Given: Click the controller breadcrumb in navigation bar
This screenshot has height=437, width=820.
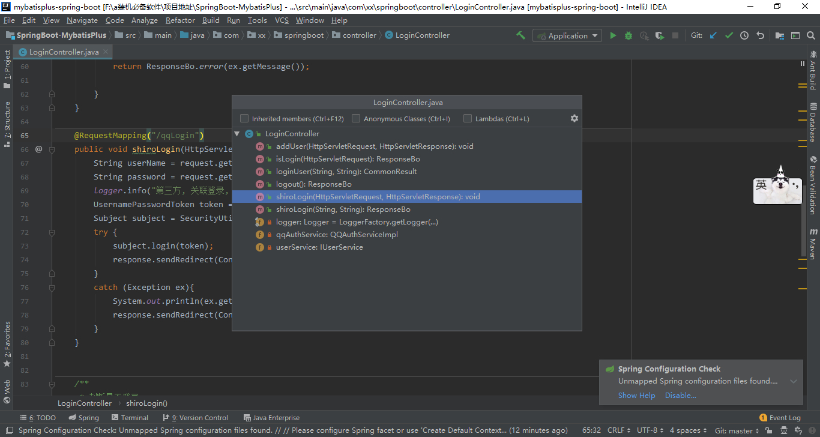Looking at the screenshot, I should (354, 35).
